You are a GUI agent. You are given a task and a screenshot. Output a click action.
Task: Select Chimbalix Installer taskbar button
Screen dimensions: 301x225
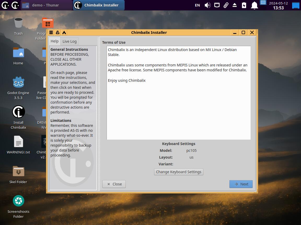tap(99, 5)
